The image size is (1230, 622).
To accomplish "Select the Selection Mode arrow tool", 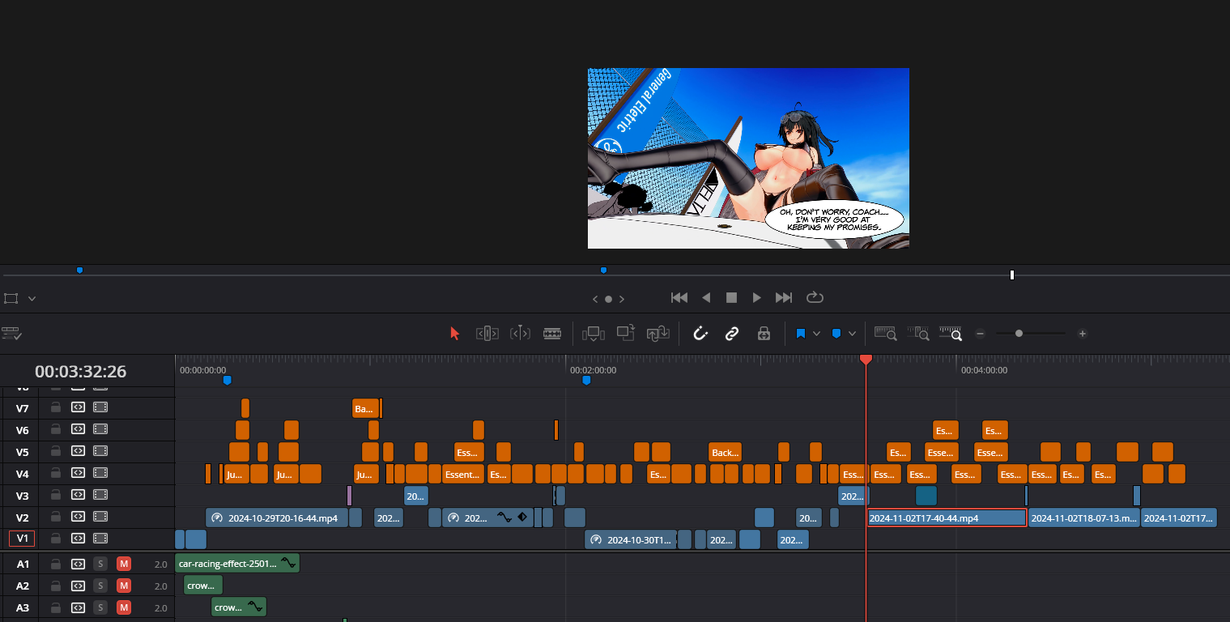I will [455, 334].
